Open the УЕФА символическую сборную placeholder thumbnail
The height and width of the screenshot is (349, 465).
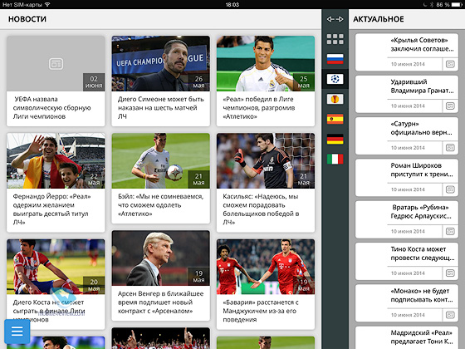tap(56, 63)
